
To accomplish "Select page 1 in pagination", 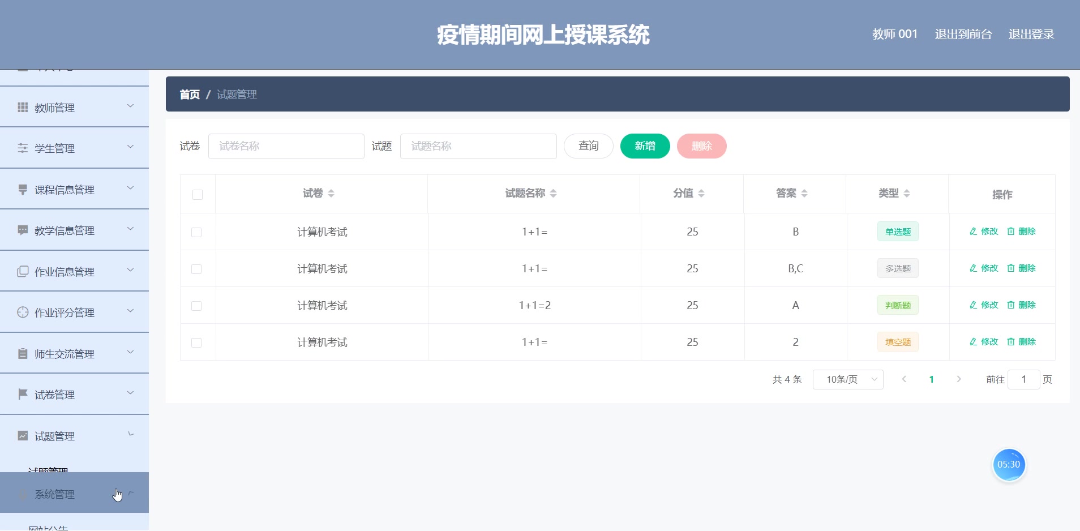I will 931,379.
